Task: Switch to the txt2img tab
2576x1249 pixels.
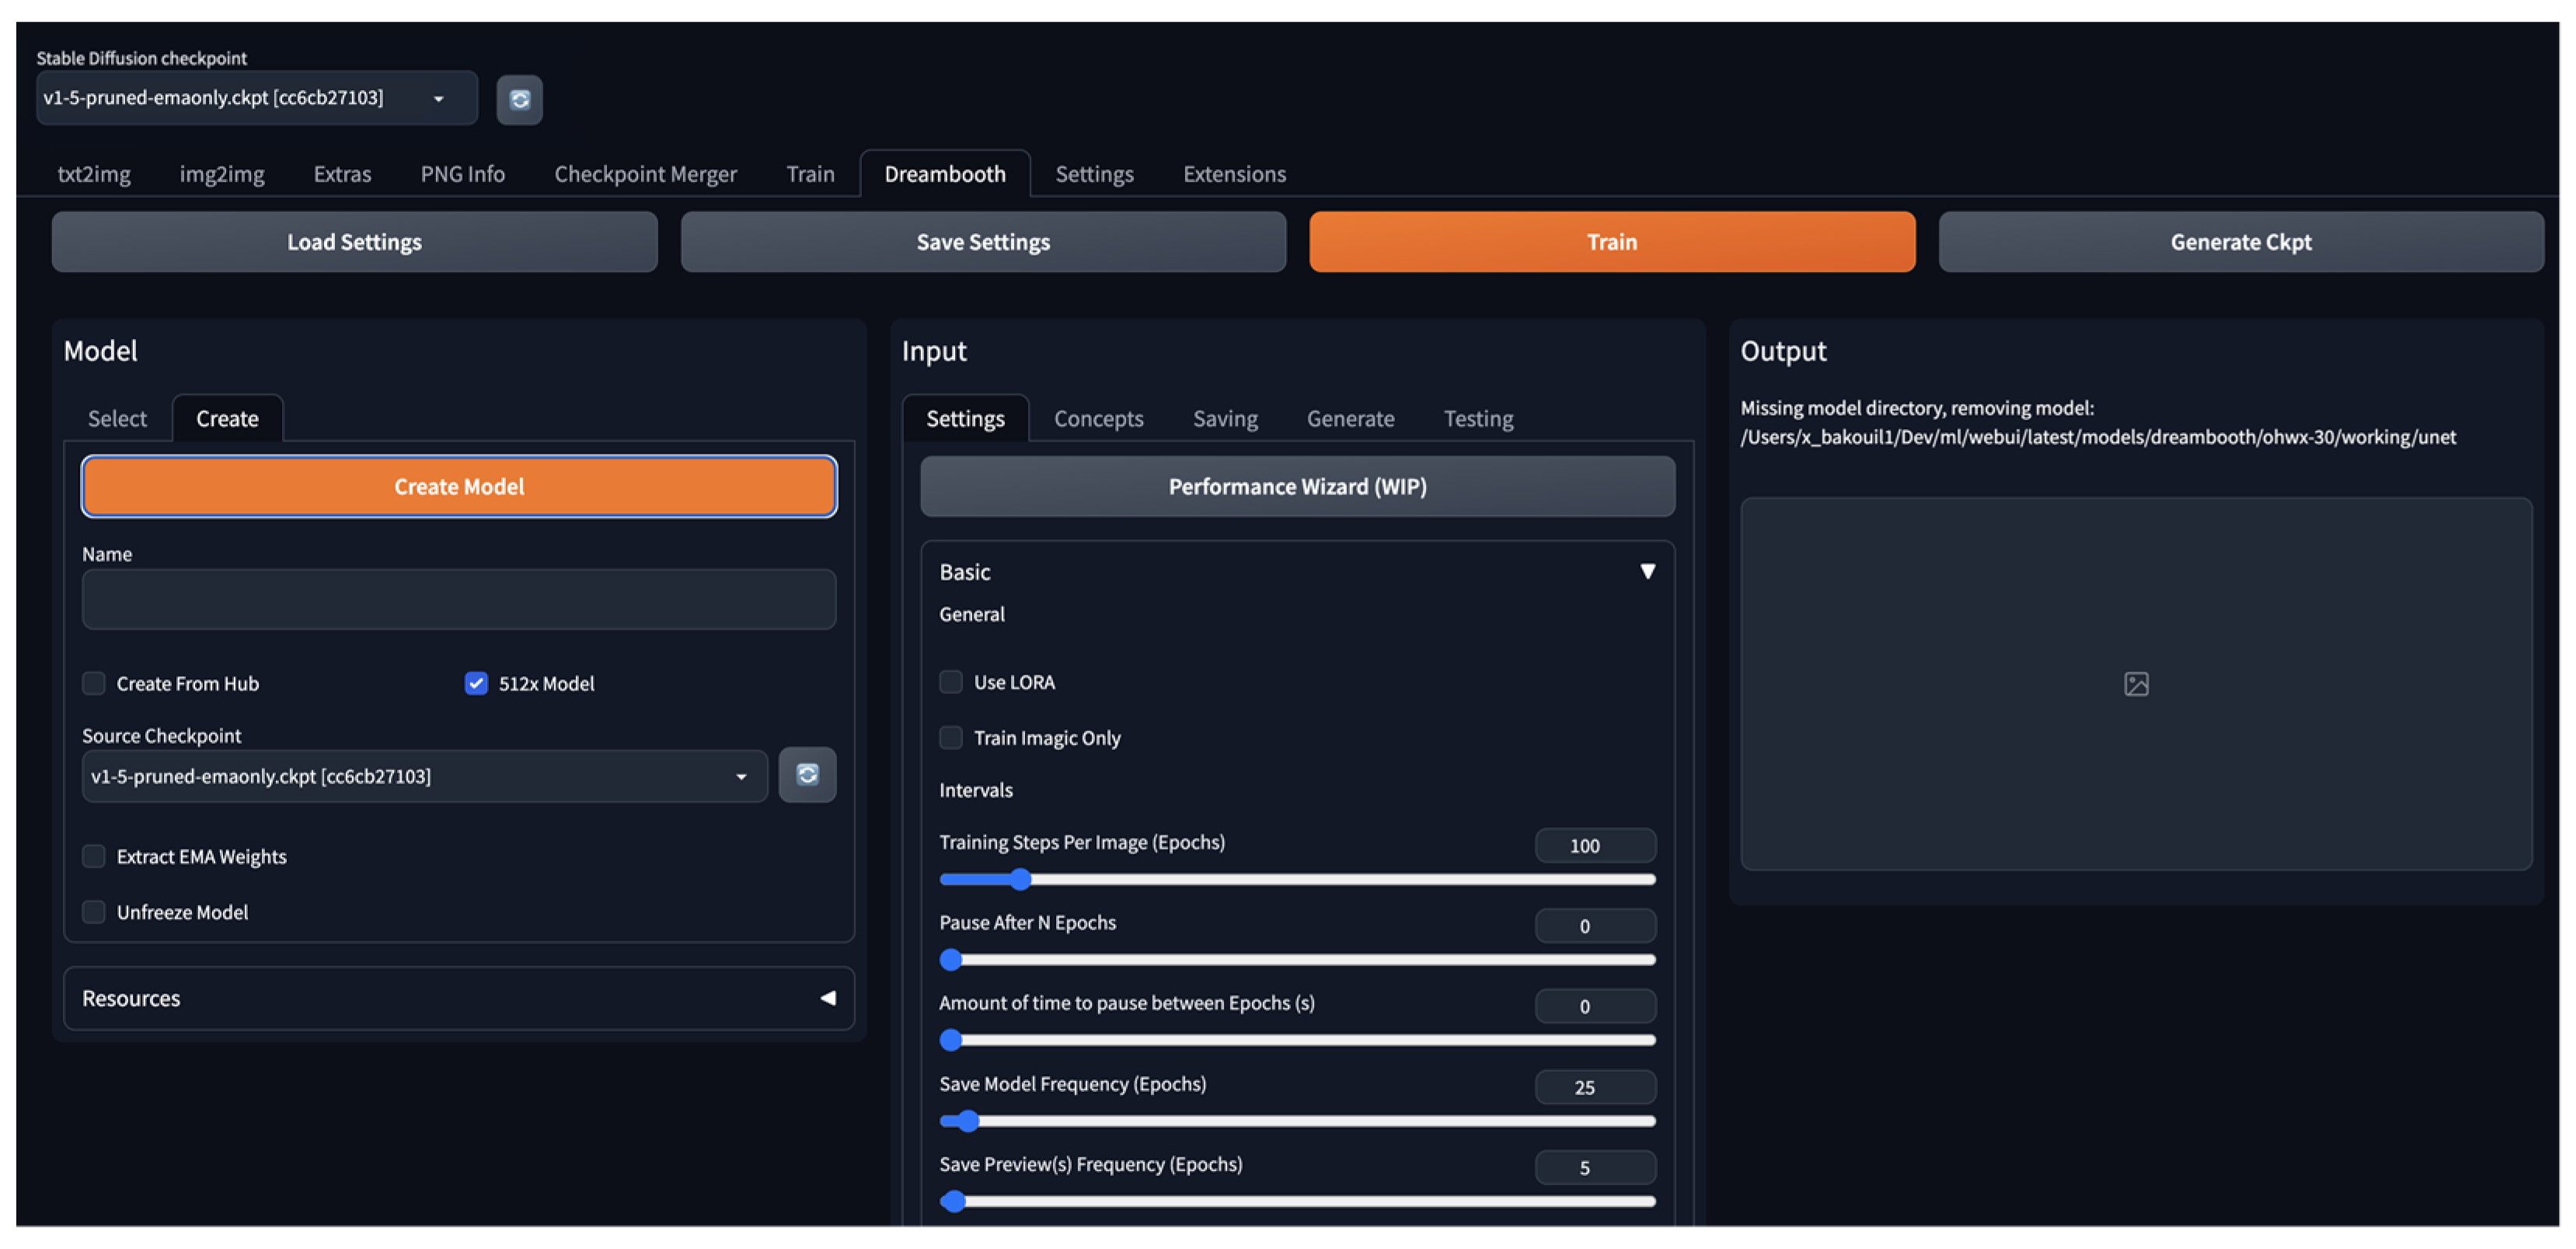Action: (94, 174)
